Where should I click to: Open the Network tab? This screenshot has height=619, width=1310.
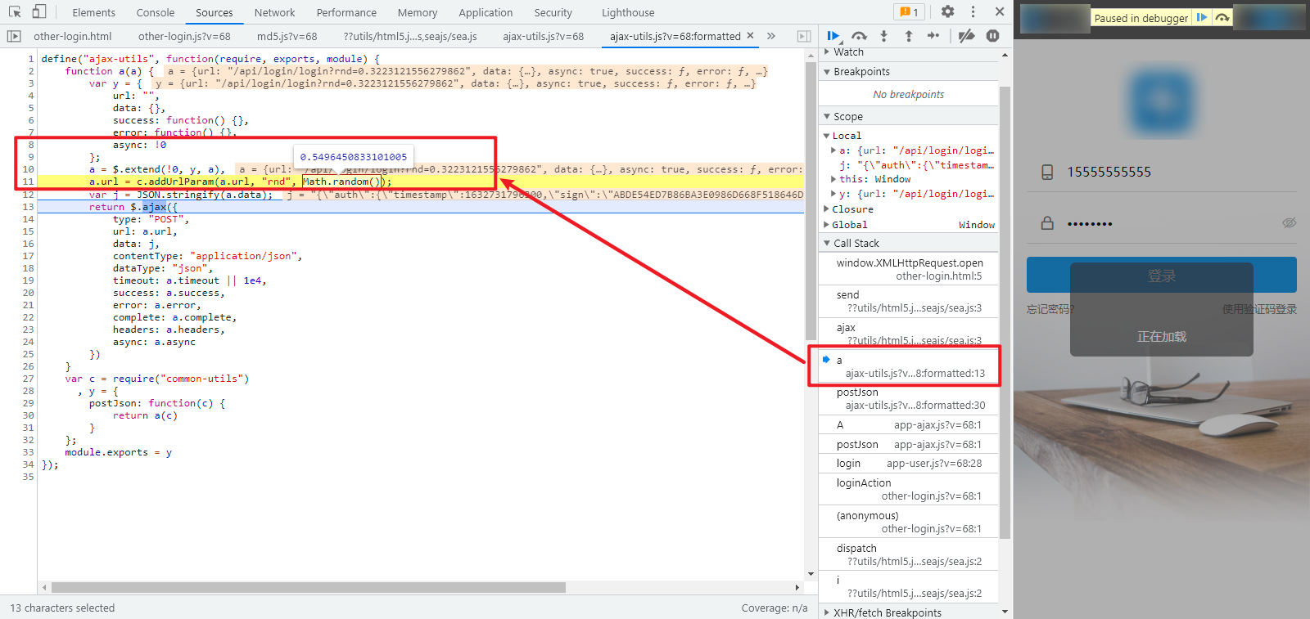pos(274,12)
